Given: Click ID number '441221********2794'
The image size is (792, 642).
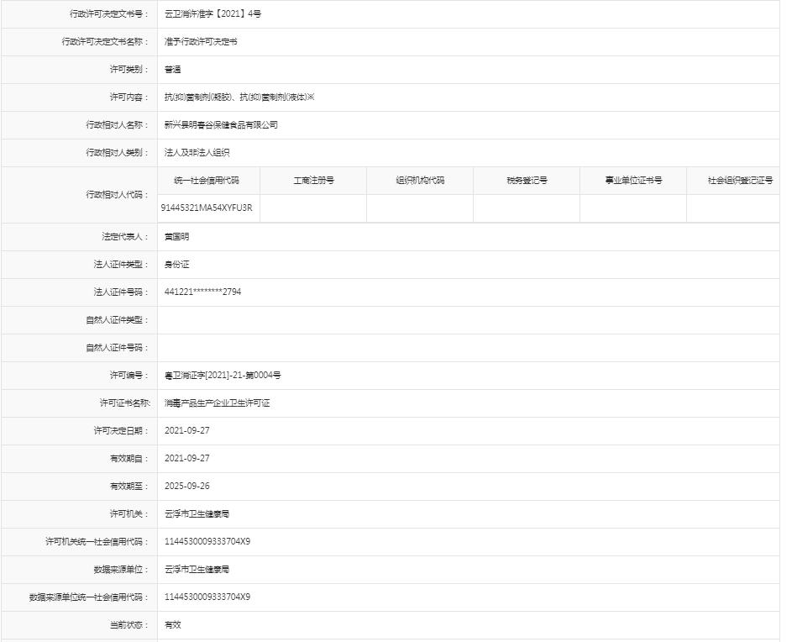Looking at the screenshot, I should click(x=202, y=292).
